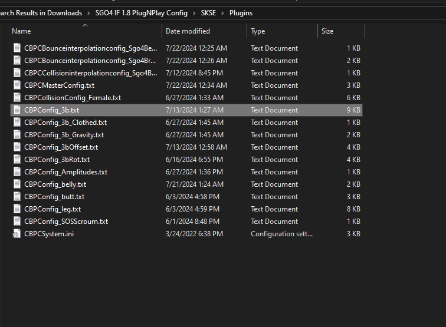Click the CBPConfig_3bOffset.txt file icon

point(17,147)
